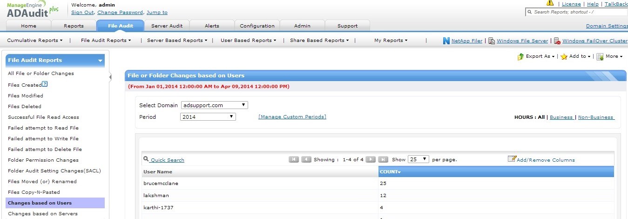Open the More dropdown

614,56
